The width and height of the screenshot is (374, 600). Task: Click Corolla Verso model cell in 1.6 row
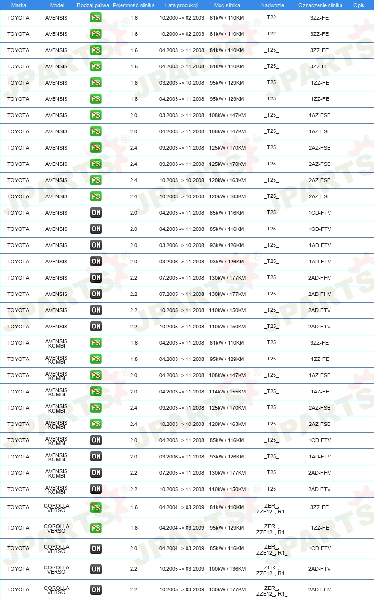coord(56,507)
